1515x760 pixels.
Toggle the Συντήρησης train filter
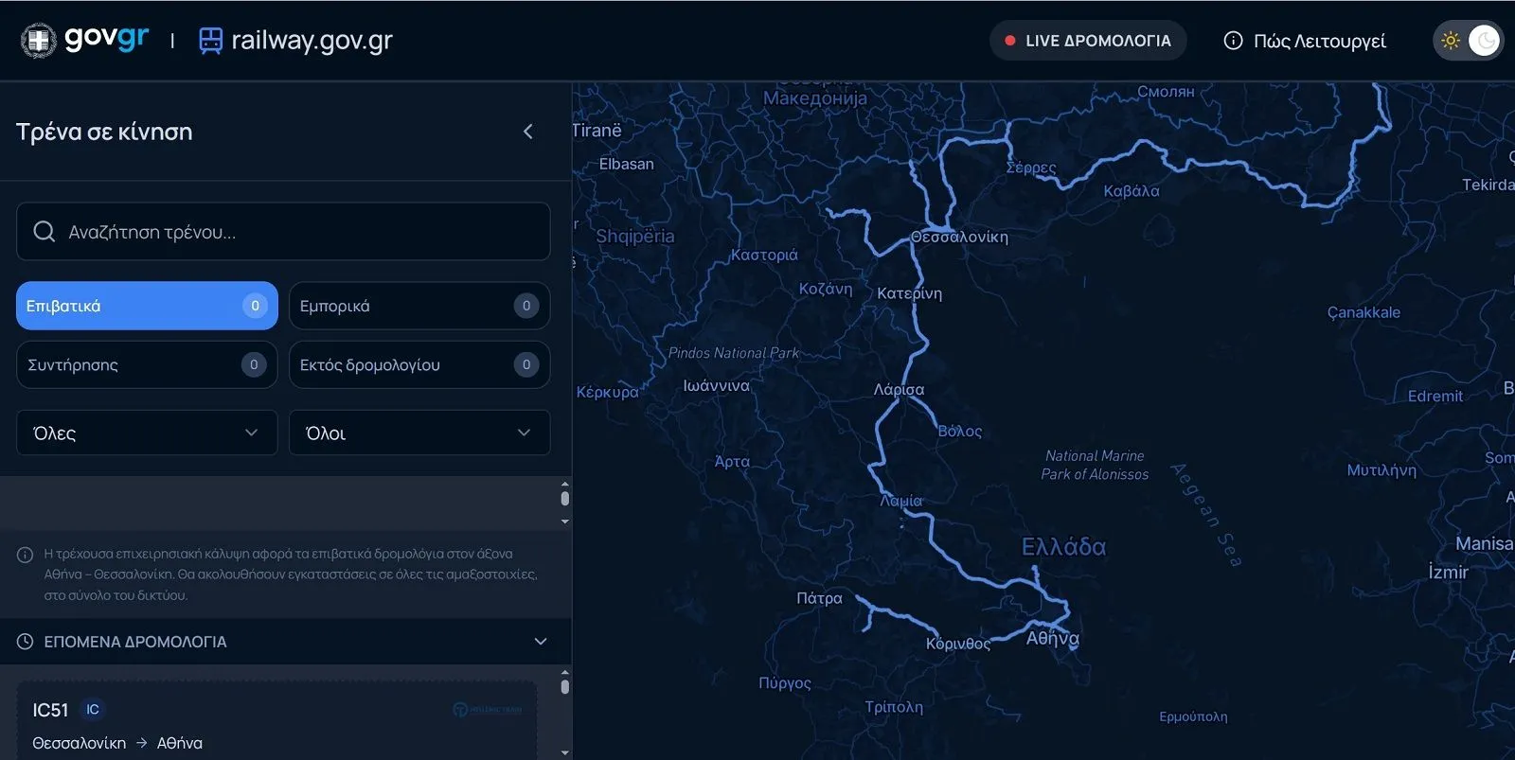click(147, 364)
